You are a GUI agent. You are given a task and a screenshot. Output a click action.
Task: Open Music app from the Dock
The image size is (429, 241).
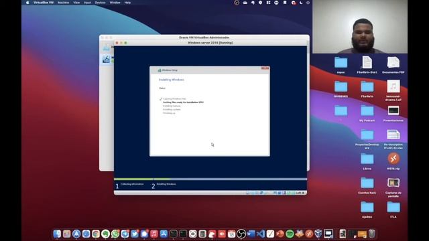point(154,234)
